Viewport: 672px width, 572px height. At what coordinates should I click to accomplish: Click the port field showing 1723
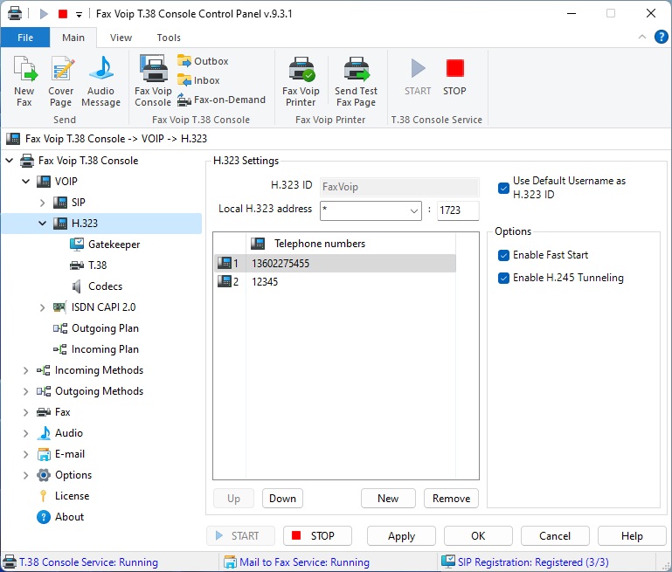(458, 210)
